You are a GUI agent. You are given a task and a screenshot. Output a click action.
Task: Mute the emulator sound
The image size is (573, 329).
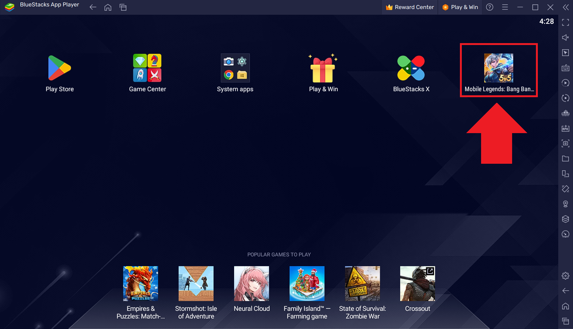[x=565, y=37]
